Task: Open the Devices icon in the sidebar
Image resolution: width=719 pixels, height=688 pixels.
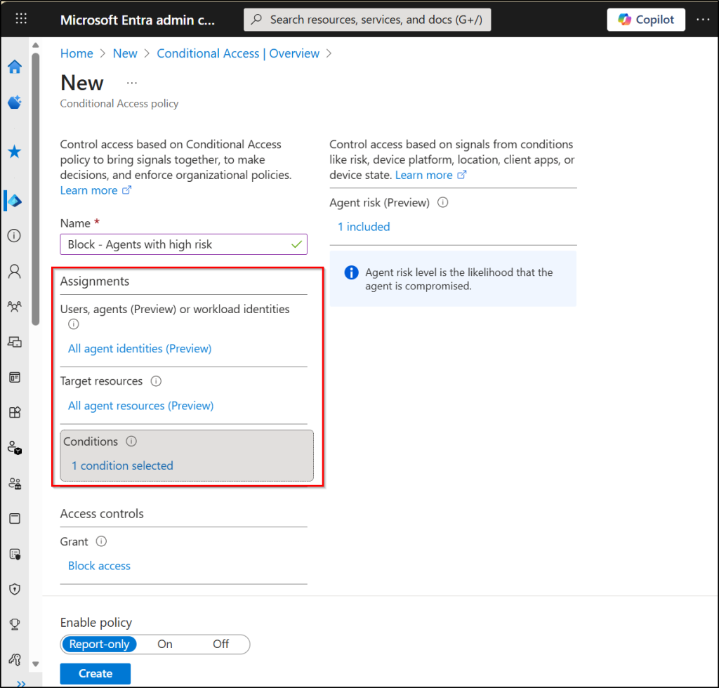Action: point(15,342)
